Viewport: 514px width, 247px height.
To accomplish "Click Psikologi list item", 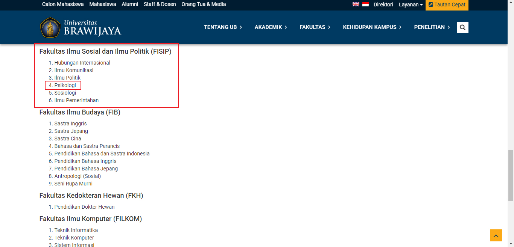I will pyautogui.click(x=65, y=85).
